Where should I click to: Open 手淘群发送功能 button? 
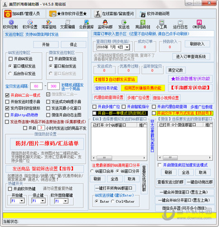point(190,88)
